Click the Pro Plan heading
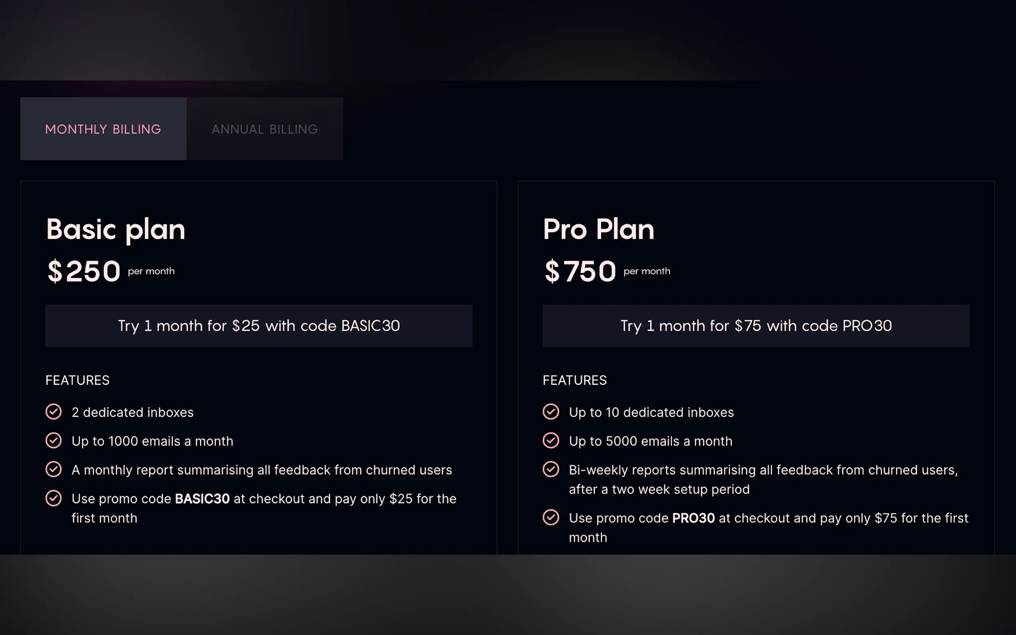 click(598, 230)
